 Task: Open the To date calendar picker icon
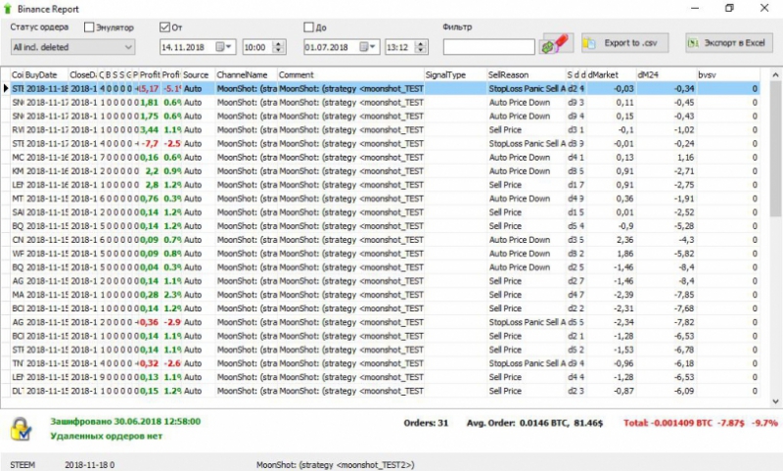pyautogui.click(x=363, y=47)
